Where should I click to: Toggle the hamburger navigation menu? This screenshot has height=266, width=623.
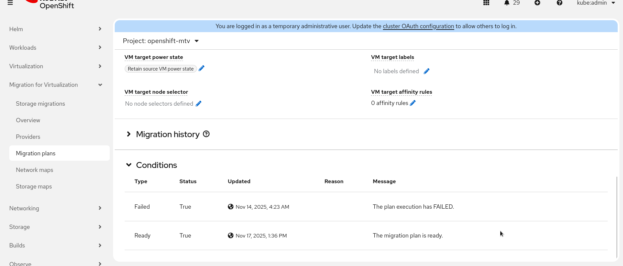click(10, 3)
